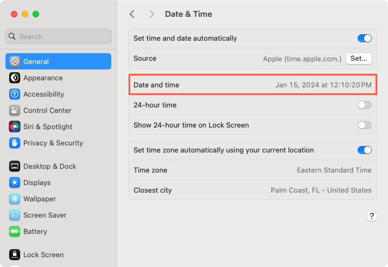Go back with the left chevron

point(132,14)
